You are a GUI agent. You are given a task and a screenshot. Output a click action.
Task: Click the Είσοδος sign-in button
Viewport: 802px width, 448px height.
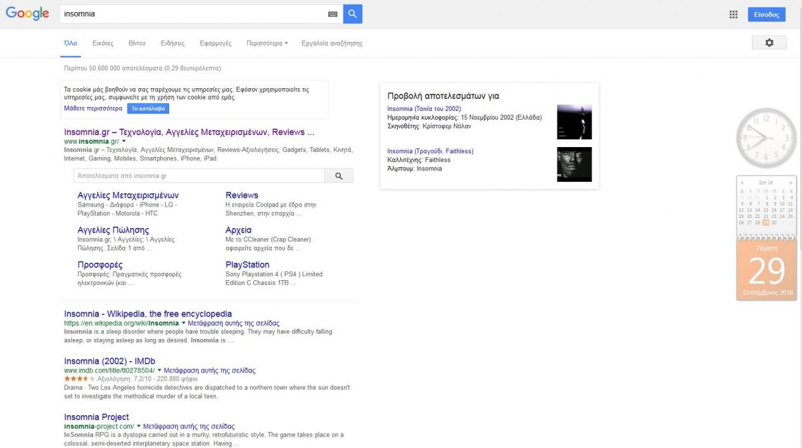pos(767,14)
